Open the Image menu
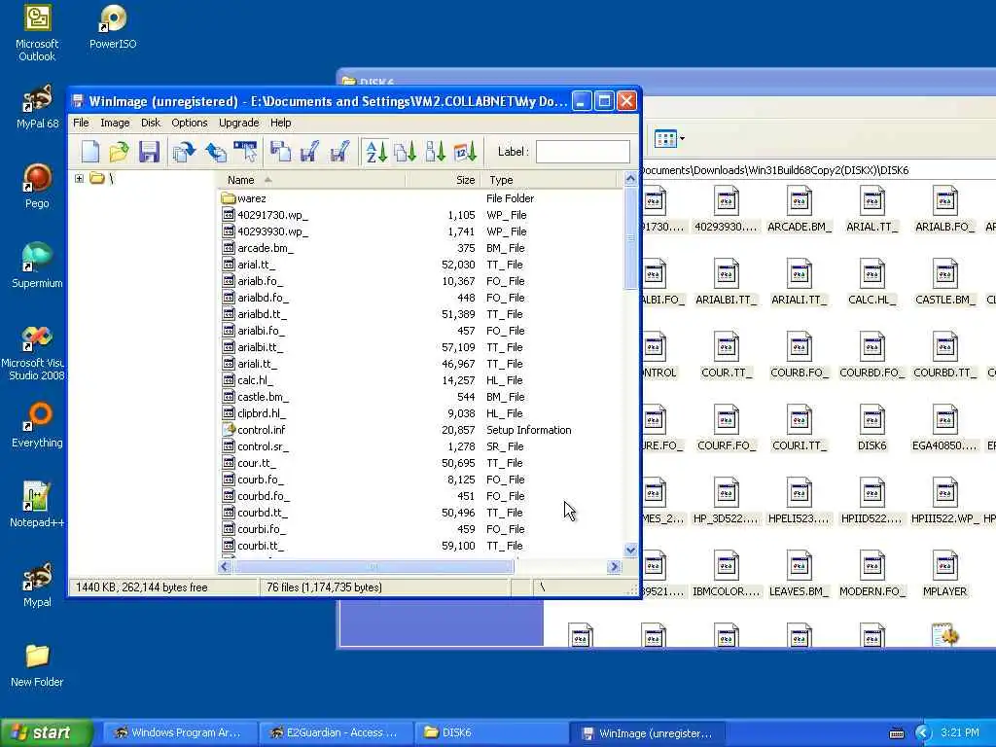 pos(115,123)
